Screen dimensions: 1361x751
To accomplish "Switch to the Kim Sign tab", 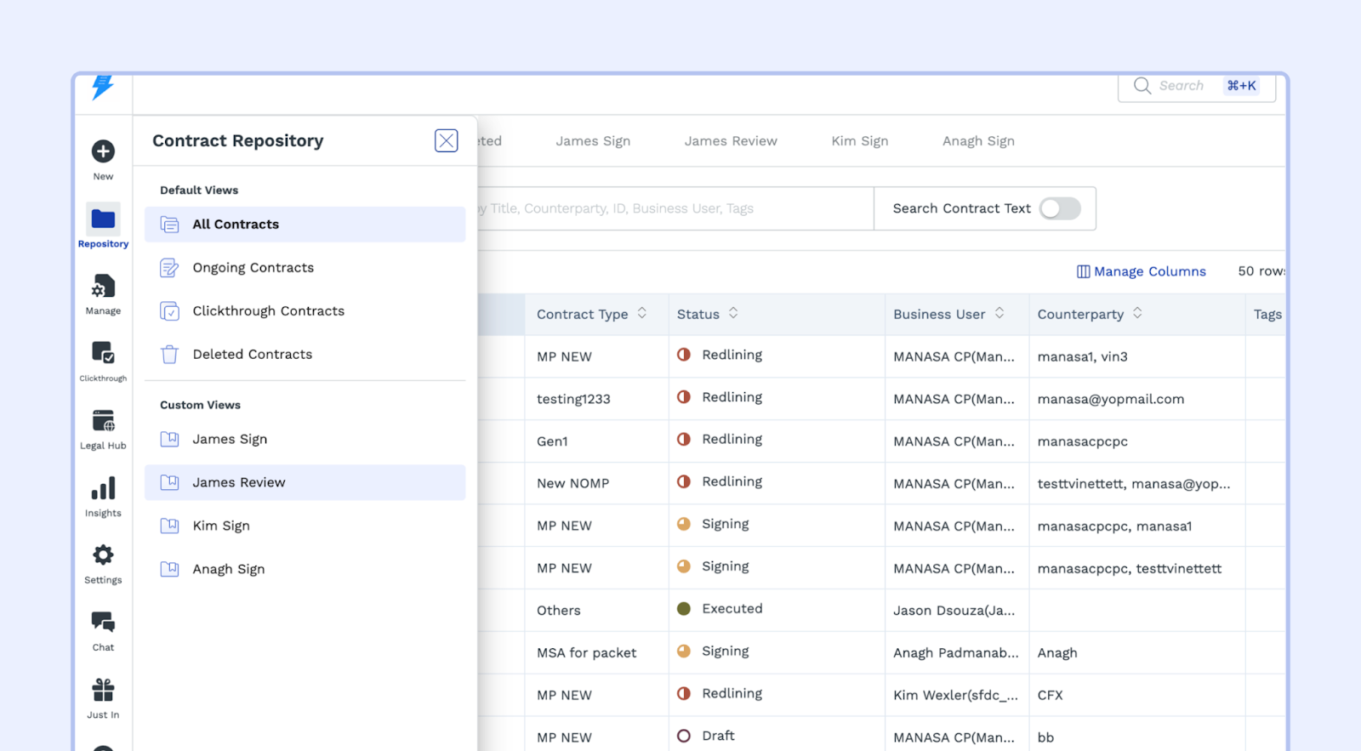I will [x=859, y=141].
